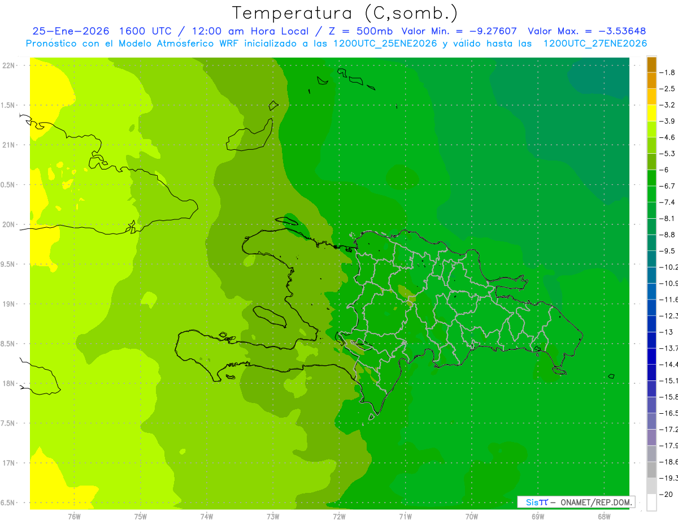
Task: Pick the dark orange swatch above -1.8
Action: 651,64
